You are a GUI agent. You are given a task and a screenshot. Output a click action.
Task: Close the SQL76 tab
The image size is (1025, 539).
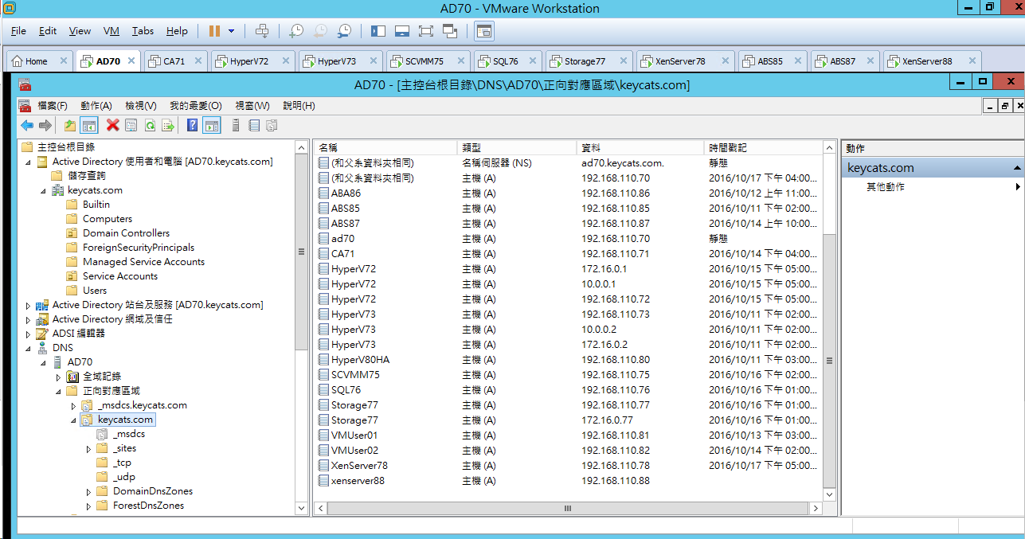pyautogui.click(x=531, y=61)
